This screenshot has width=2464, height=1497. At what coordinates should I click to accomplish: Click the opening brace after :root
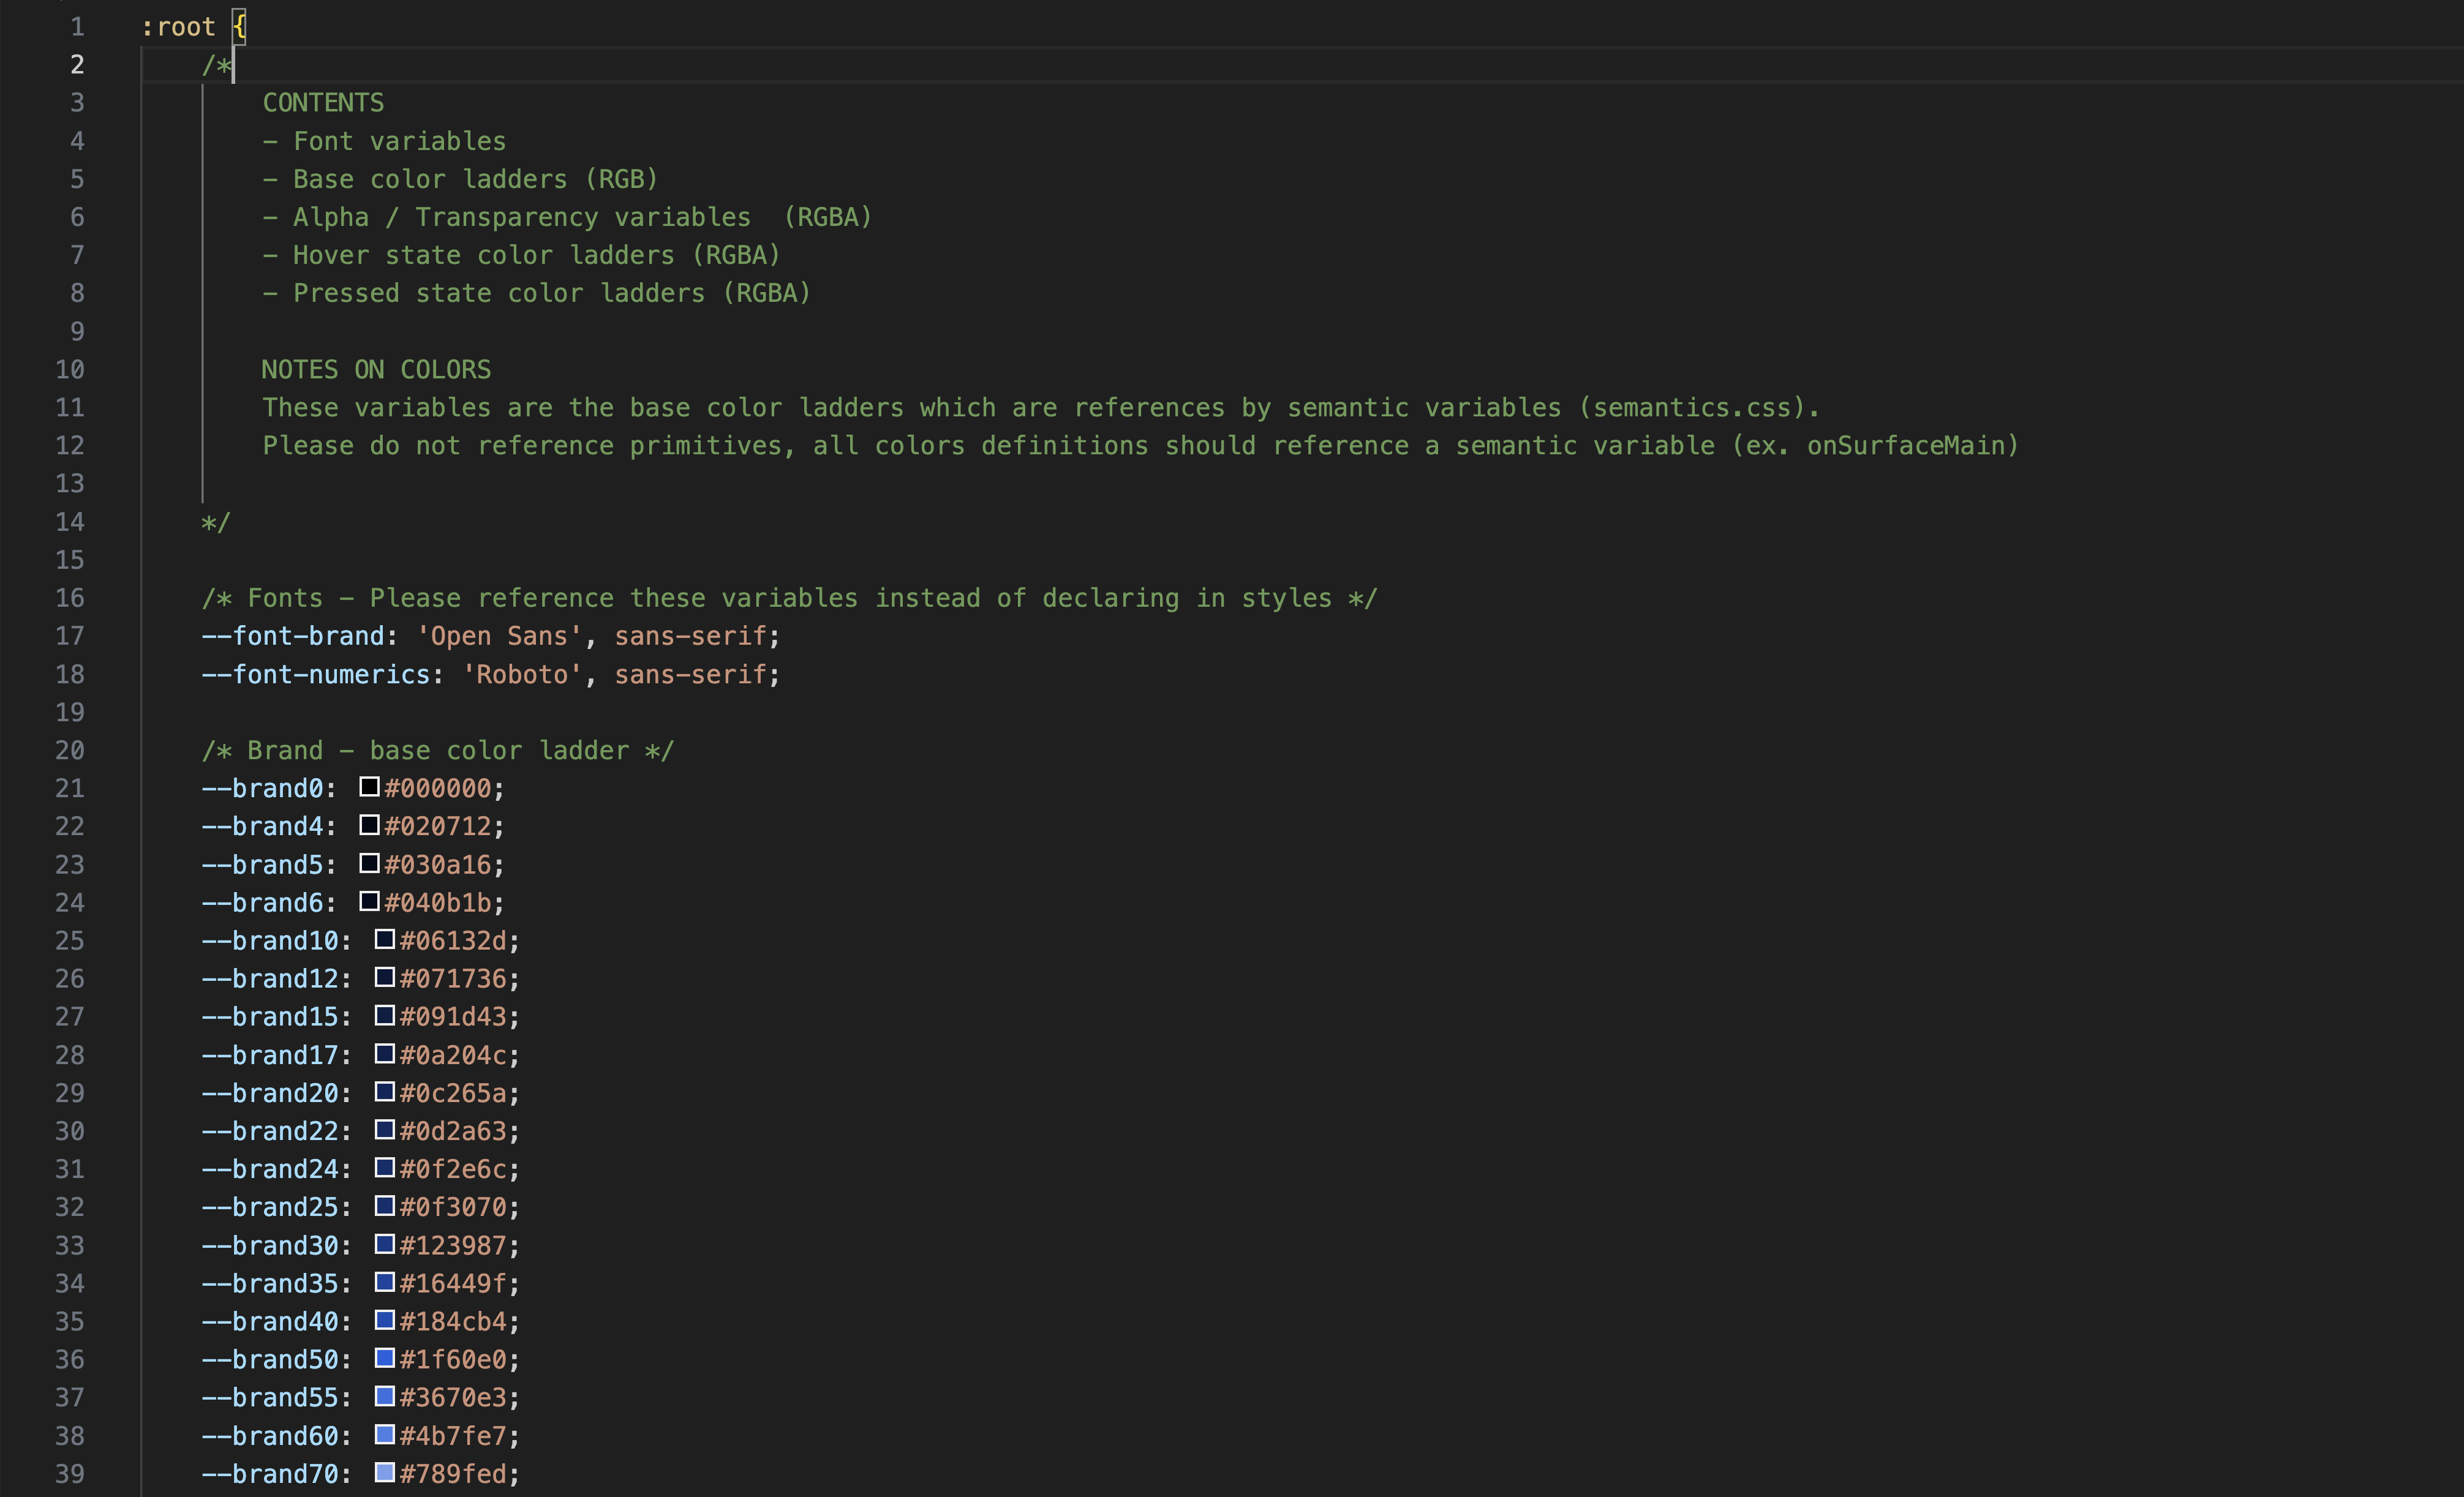click(240, 27)
